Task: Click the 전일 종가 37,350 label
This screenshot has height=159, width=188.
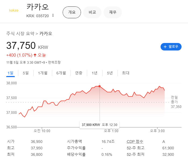Action: 176,102
